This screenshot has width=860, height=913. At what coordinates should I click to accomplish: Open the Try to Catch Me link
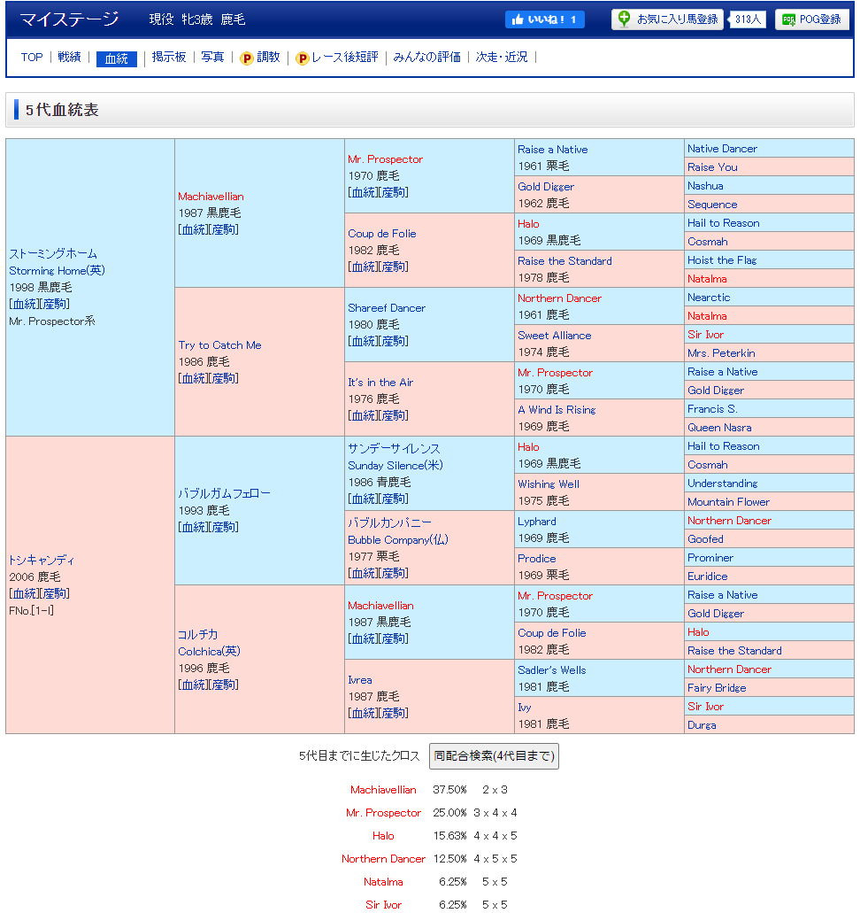(x=219, y=344)
